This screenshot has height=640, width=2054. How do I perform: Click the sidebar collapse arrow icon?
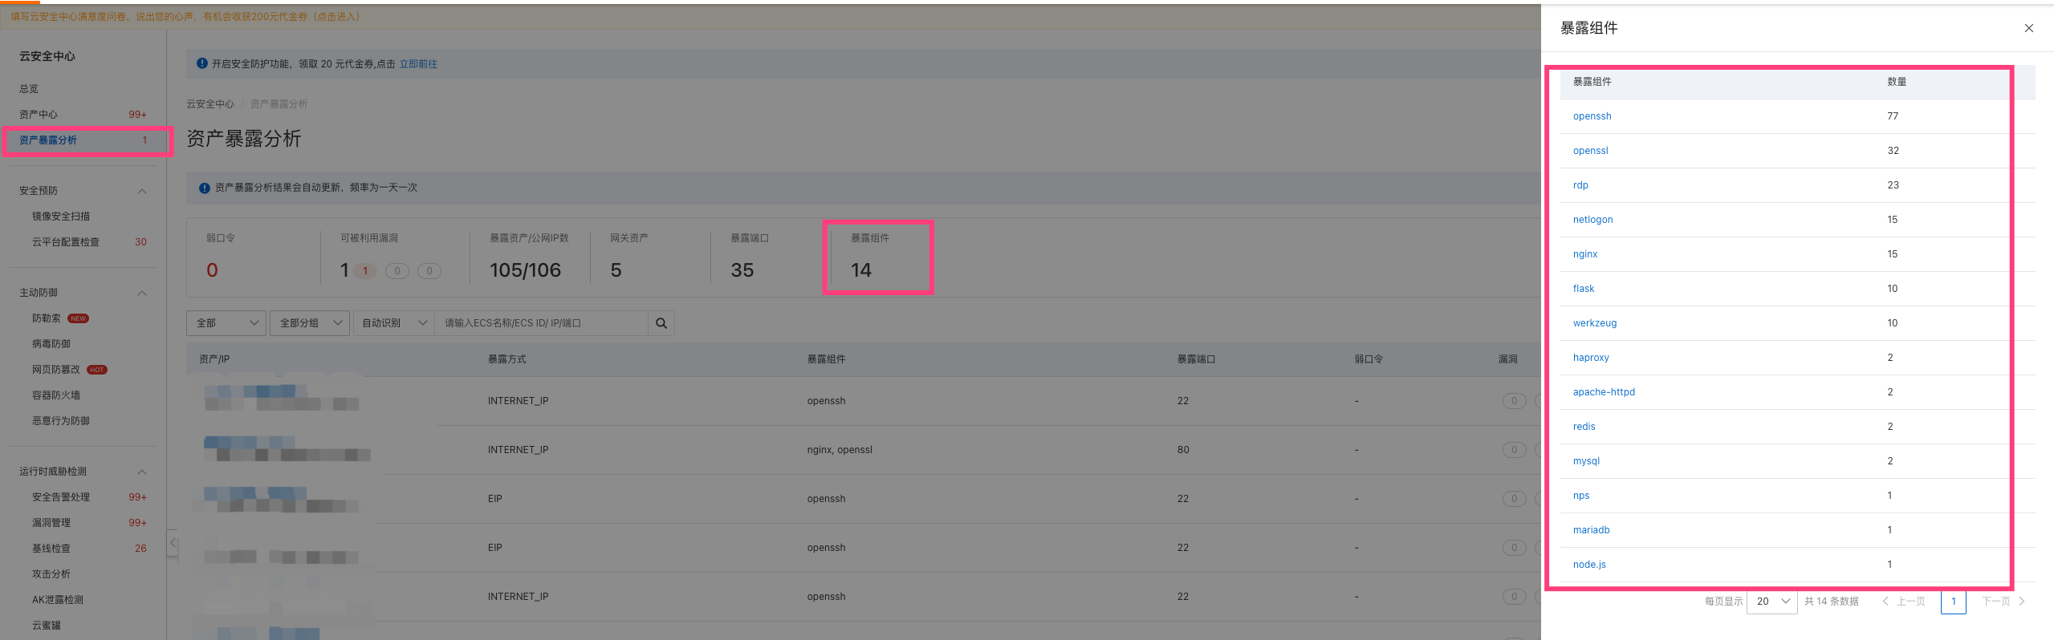pyautogui.click(x=173, y=543)
